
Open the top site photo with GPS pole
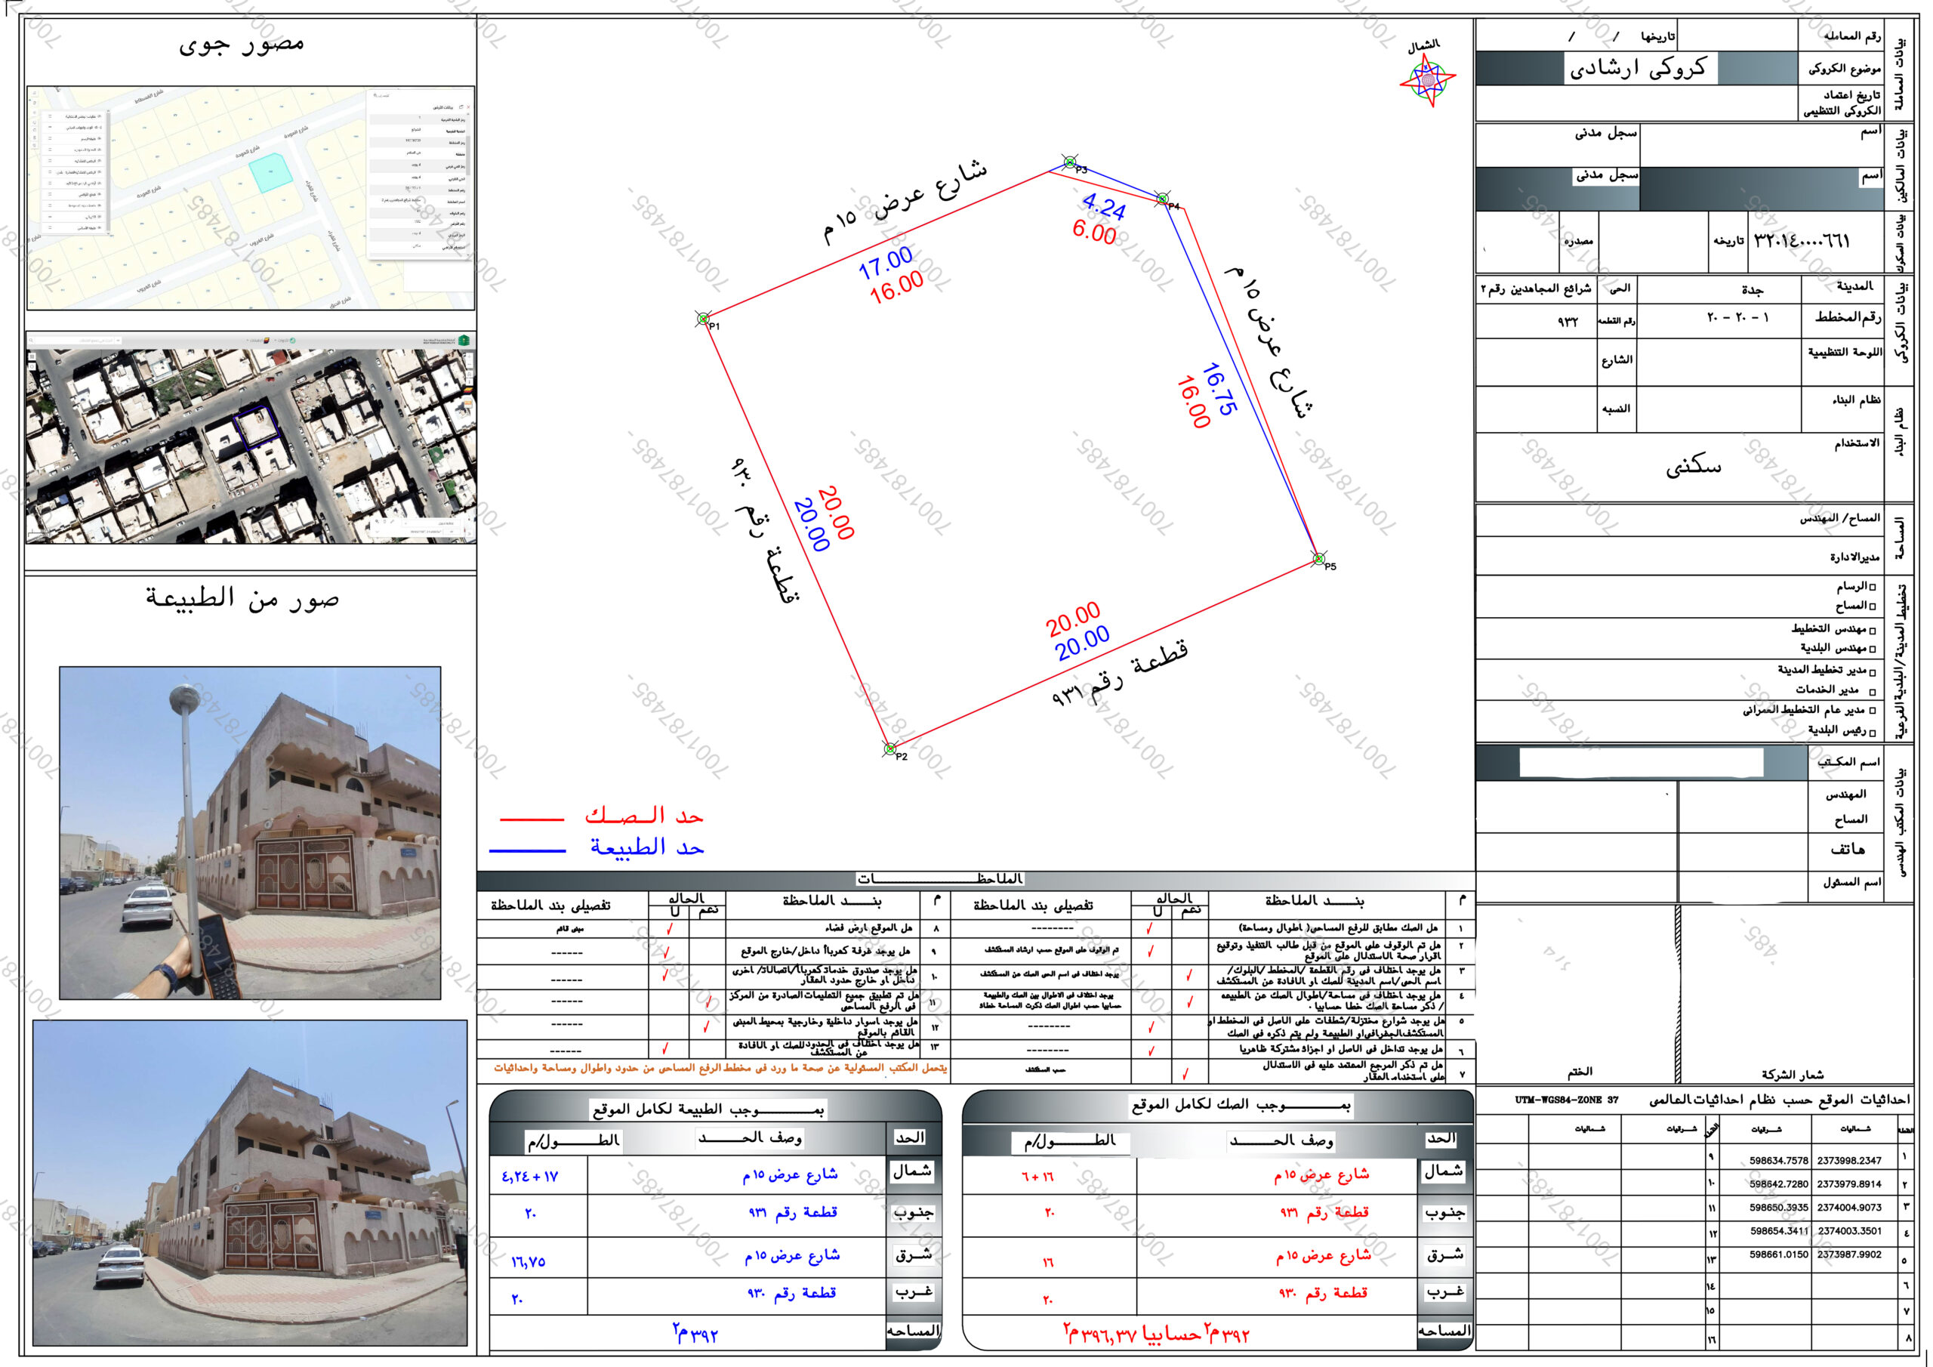coord(250,833)
